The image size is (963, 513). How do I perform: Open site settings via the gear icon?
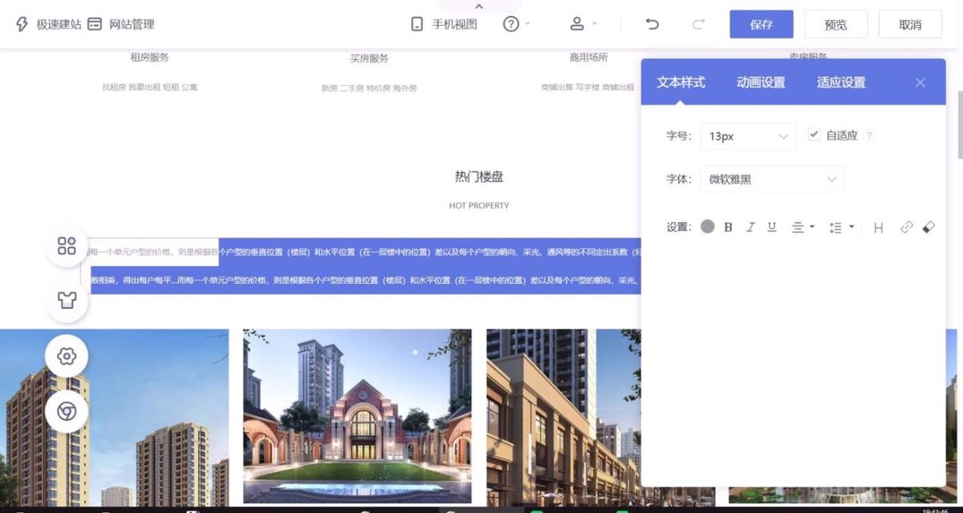(x=66, y=356)
